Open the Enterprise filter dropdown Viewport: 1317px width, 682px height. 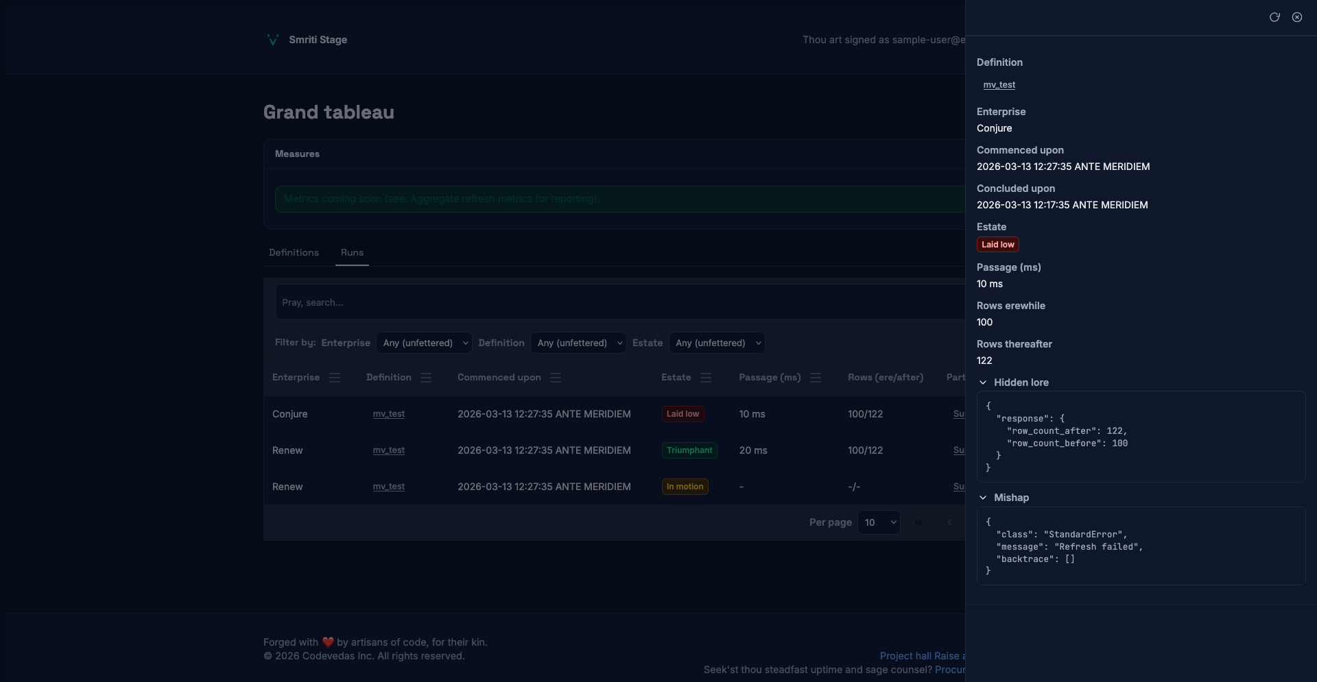pyautogui.click(x=424, y=343)
